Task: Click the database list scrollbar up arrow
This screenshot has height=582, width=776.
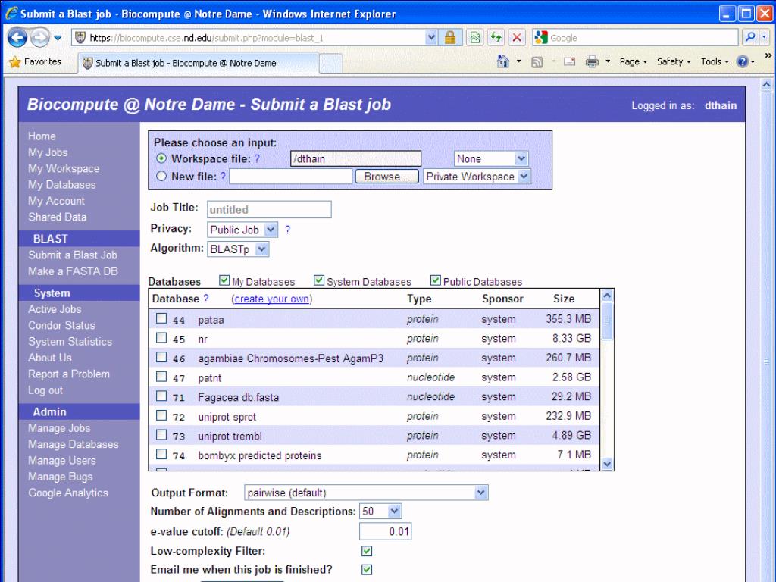Action: click(607, 296)
